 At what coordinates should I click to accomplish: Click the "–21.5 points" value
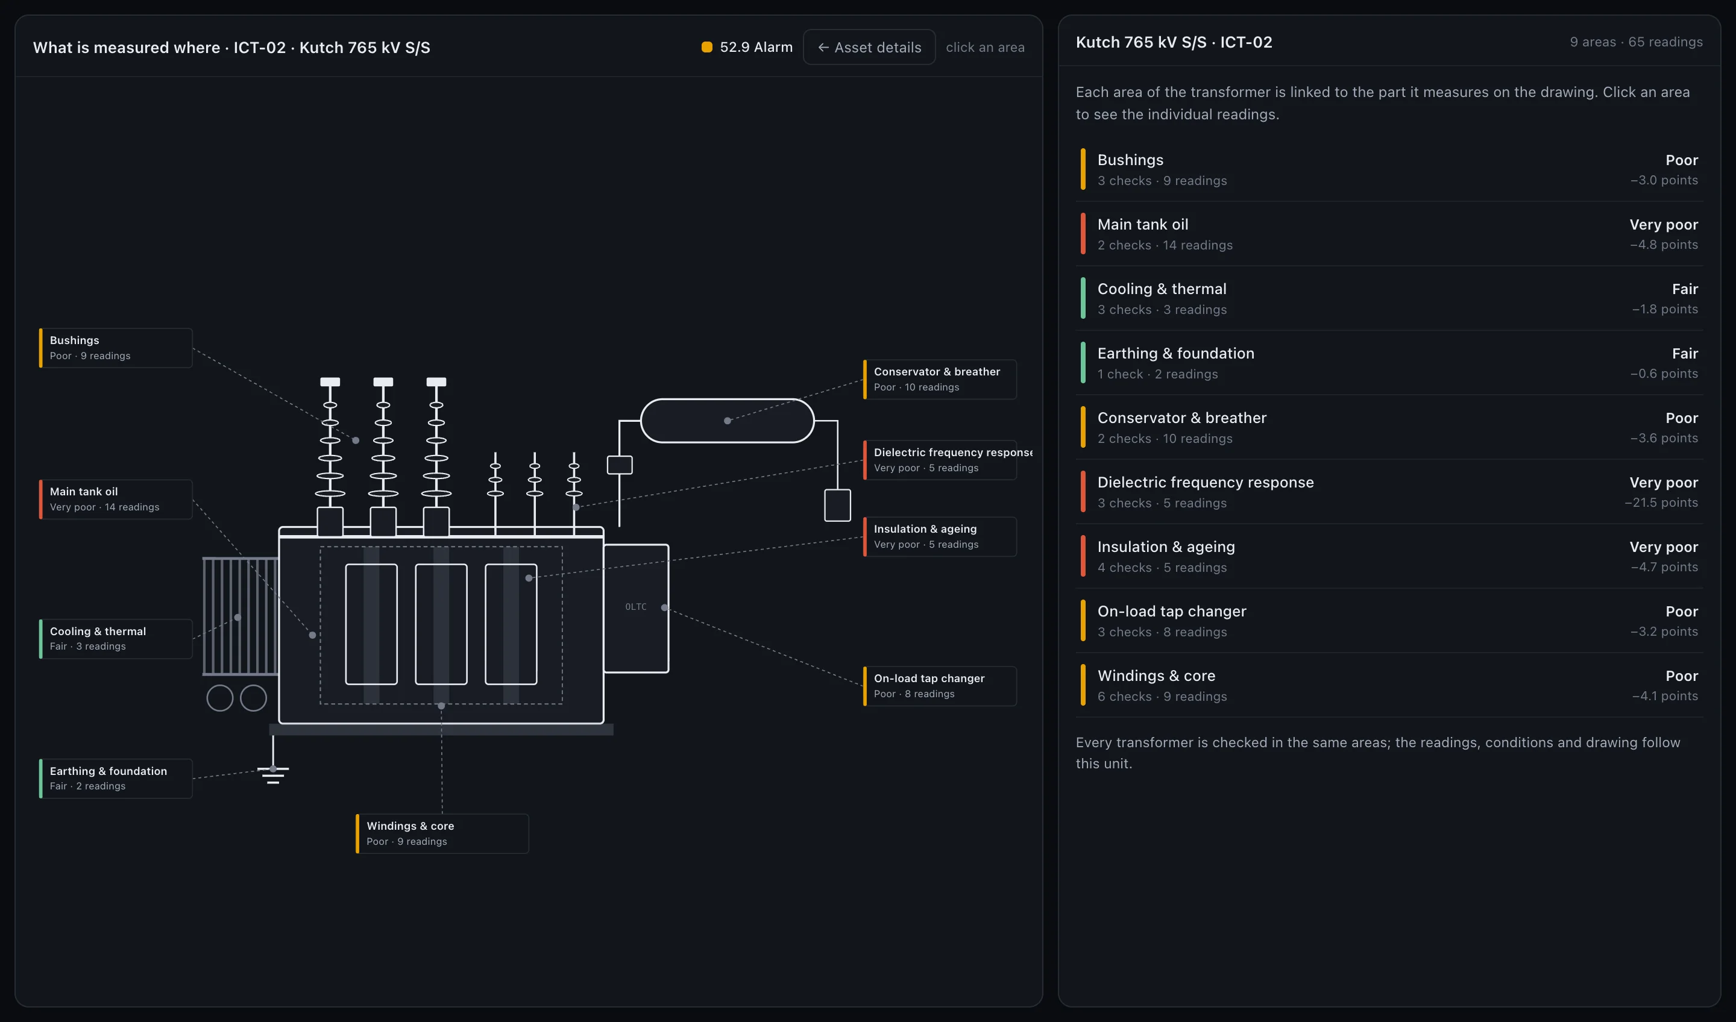1661,503
